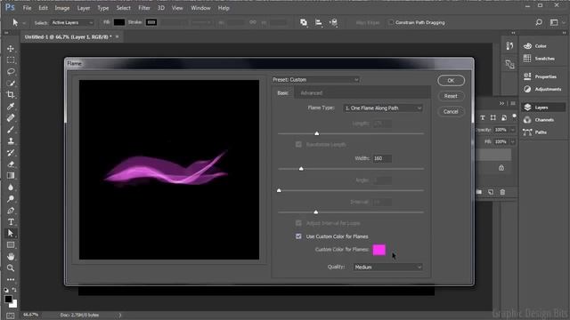Select the Lasso tool
The height and width of the screenshot is (320, 570).
pos(11,71)
